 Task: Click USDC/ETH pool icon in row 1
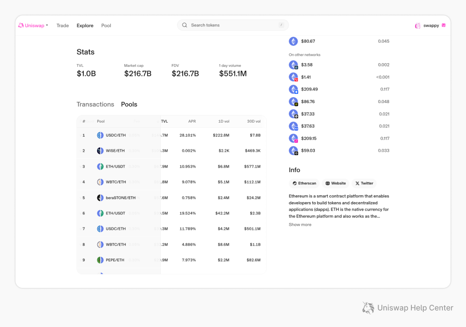[101, 135]
